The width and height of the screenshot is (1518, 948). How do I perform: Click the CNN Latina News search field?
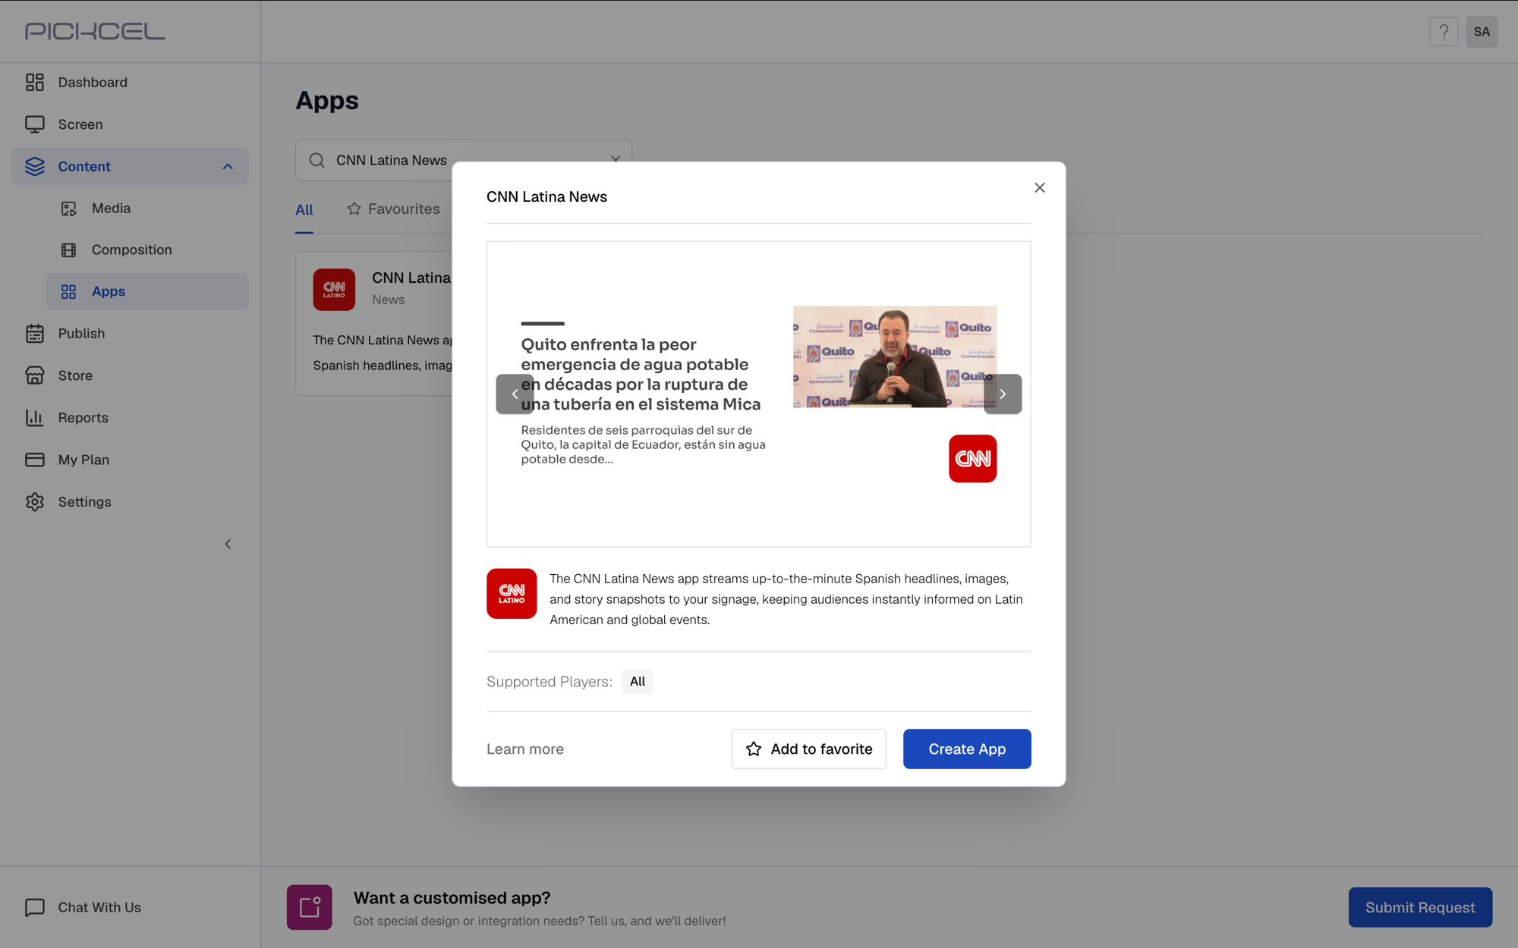click(464, 160)
